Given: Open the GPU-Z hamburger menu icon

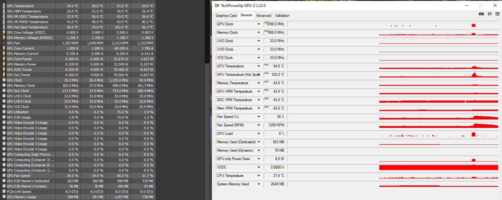Looking at the screenshot, I should click(497, 14).
